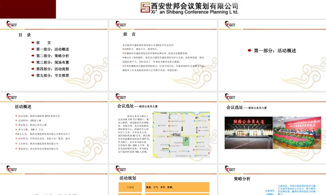Screen dimensions: 326x195
Task: Select 前 言 entry in the contents list
Action: pyautogui.click(x=43, y=43)
